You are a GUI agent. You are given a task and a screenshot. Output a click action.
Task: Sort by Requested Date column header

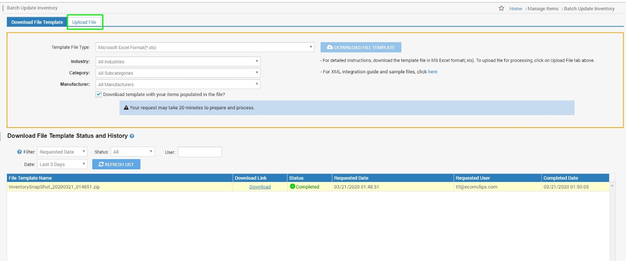393,178
